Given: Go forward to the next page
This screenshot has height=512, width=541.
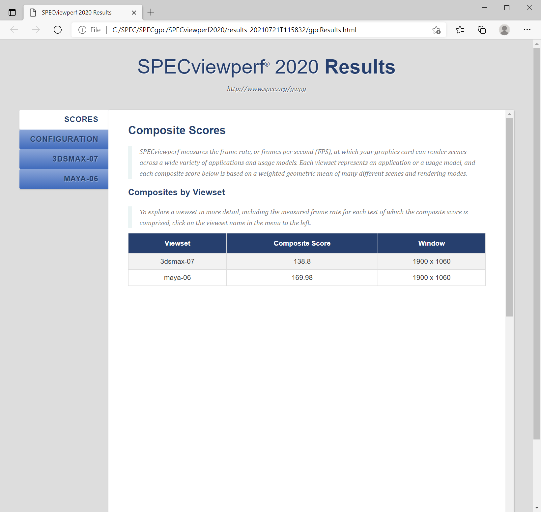Looking at the screenshot, I should tap(36, 30).
